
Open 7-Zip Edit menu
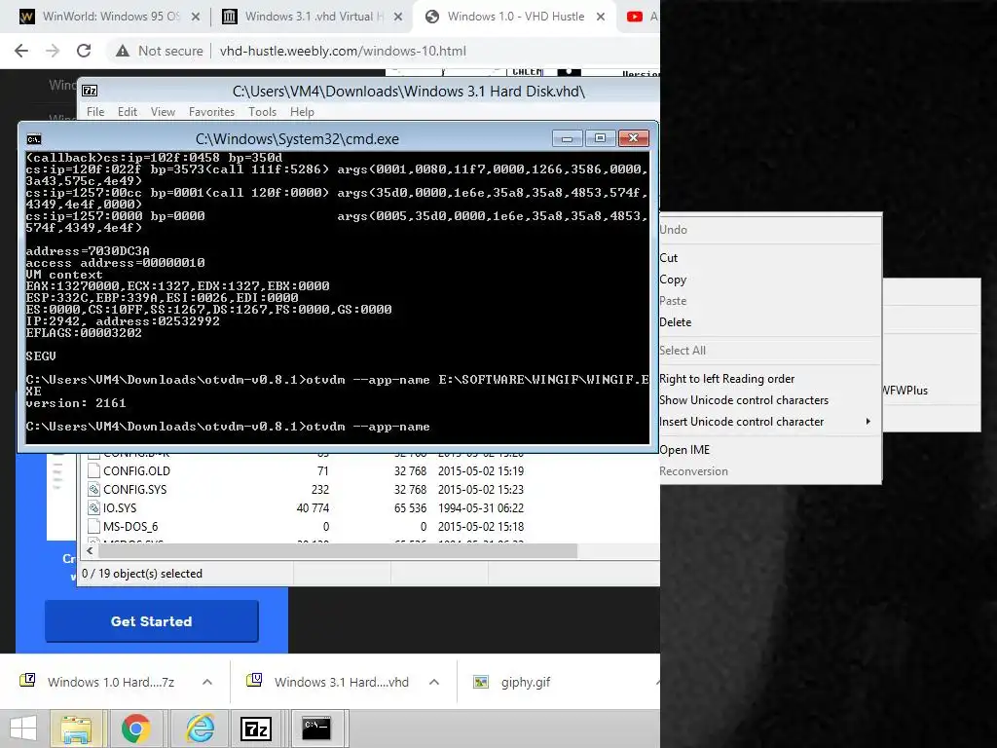click(128, 112)
